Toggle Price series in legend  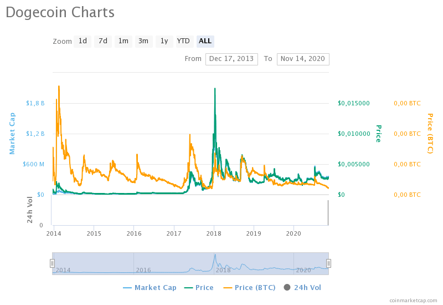pos(198,287)
